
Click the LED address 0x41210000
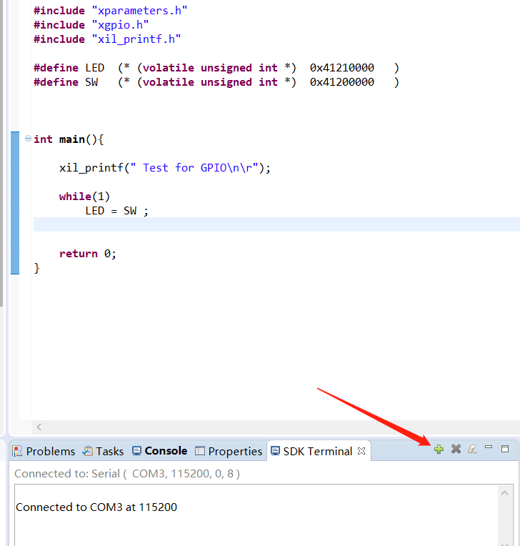tap(342, 68)
